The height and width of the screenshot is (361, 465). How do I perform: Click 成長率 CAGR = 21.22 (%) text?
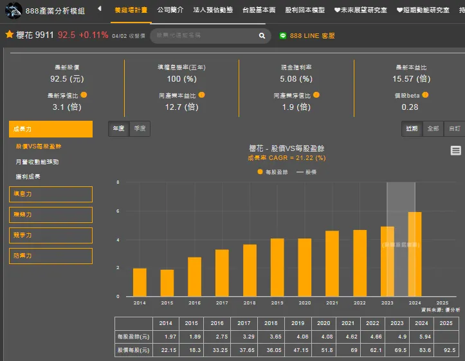[x=286, y=158]
